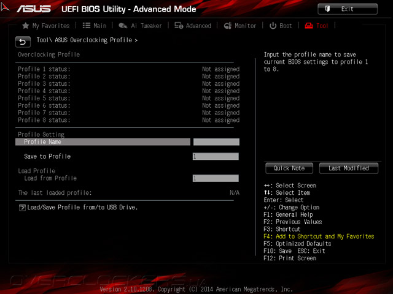This screenshot has width=393, height=294.
Task: Click the Tool\ ASUS Overclocking Profile breadcrumb
Action: tap(87, 40)
